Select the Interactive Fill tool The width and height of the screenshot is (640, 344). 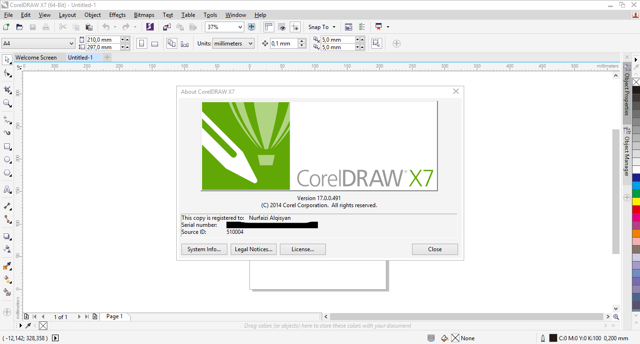(7, 279)
